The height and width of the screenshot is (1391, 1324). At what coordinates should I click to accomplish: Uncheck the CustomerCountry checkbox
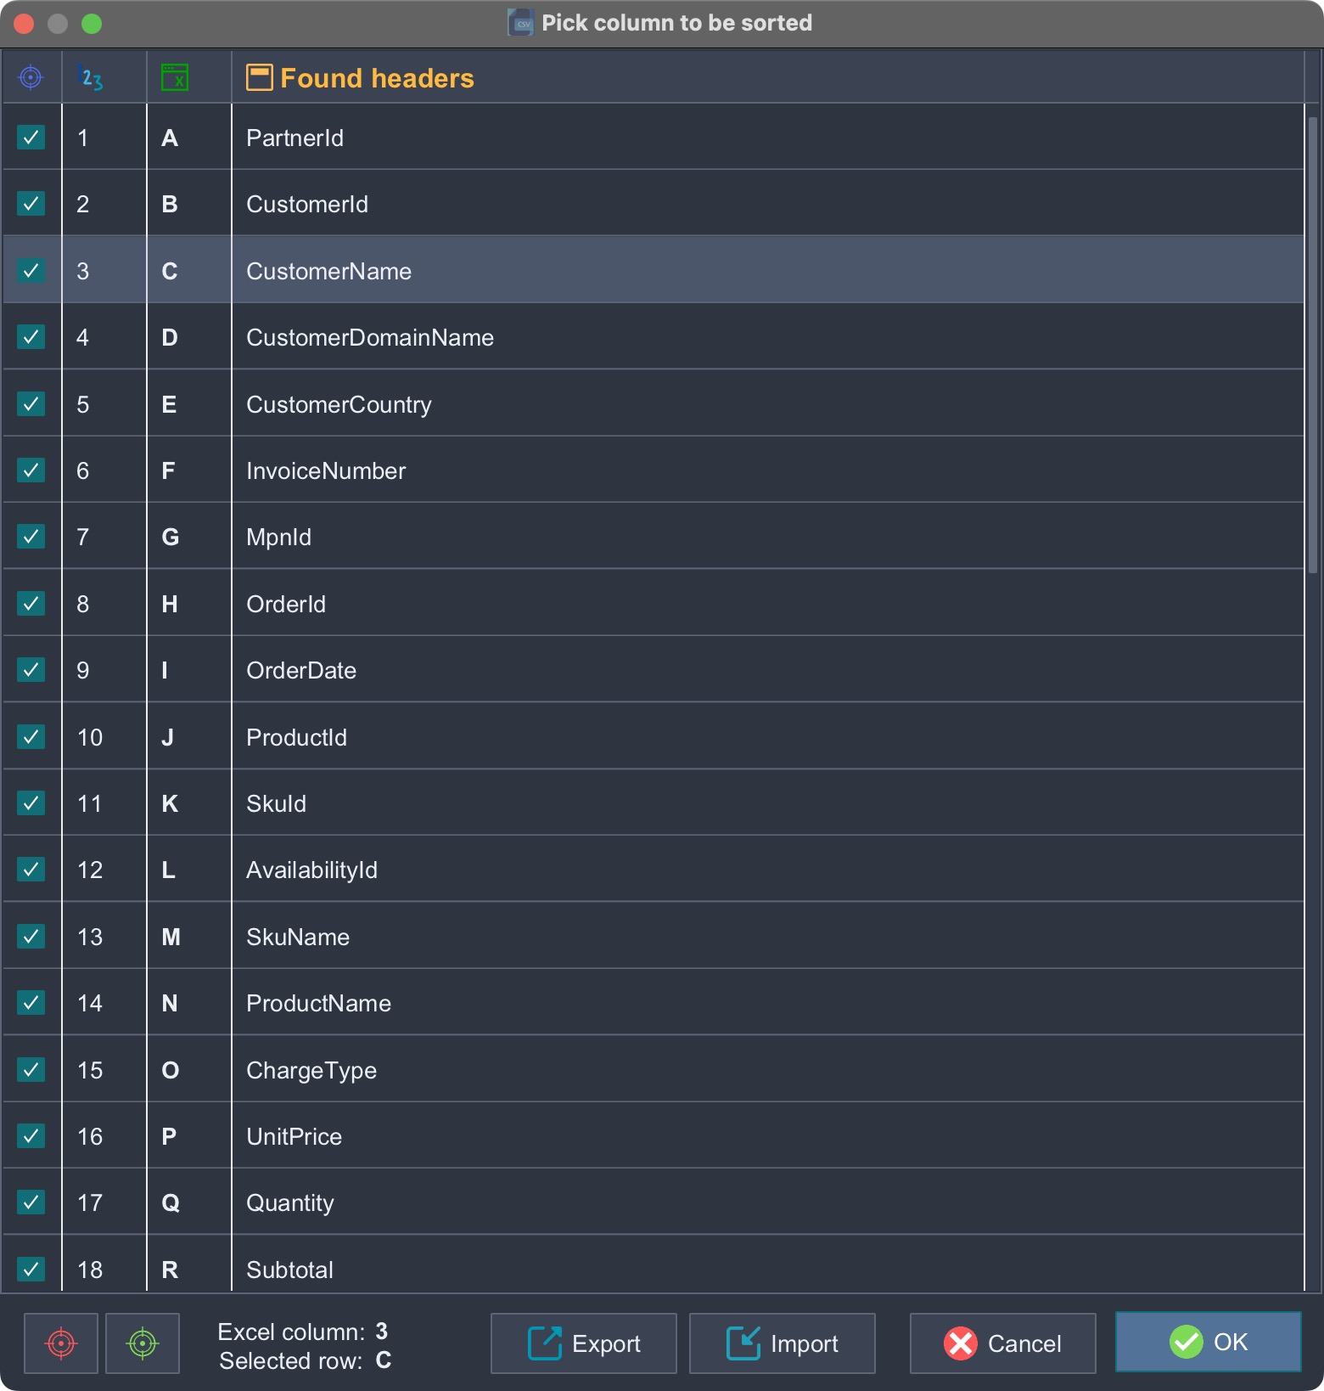[31, 404]
